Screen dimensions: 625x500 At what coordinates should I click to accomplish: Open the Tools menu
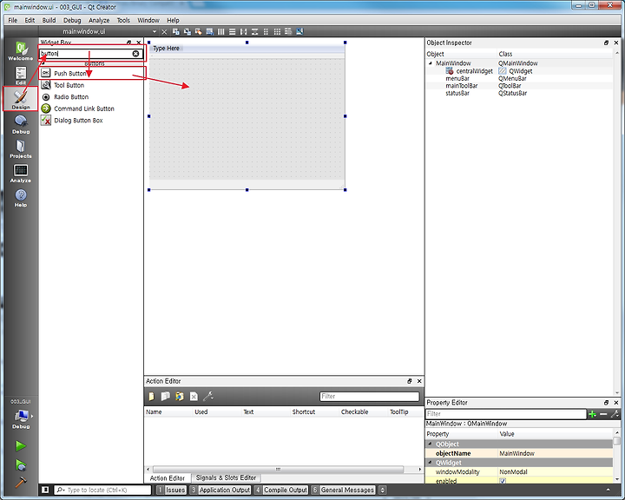click(123, 20)
